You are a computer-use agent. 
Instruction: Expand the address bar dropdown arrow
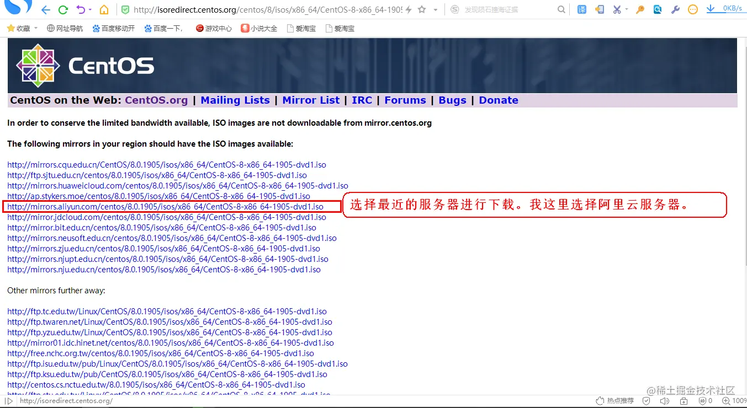[x=436, y=10]
